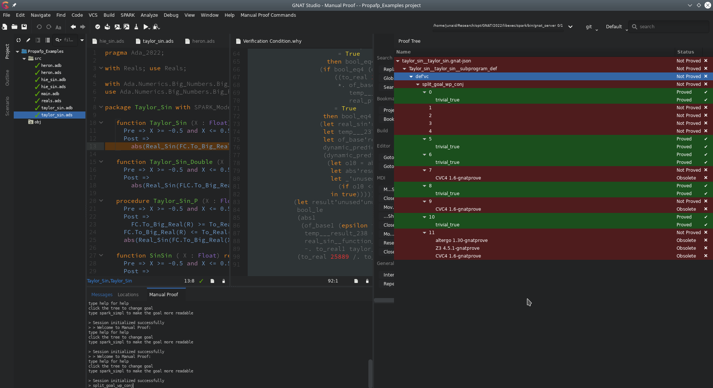This screenshot has width=713, height=388.
Task: Click the lock icon in taylor_sin.ads status bar
Action: pos(224,281)
